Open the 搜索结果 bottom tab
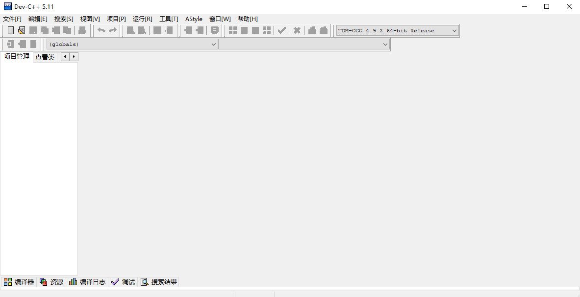The height and width of the screenshot is (297, 580). pyautogui.click(x=159, y=282)
